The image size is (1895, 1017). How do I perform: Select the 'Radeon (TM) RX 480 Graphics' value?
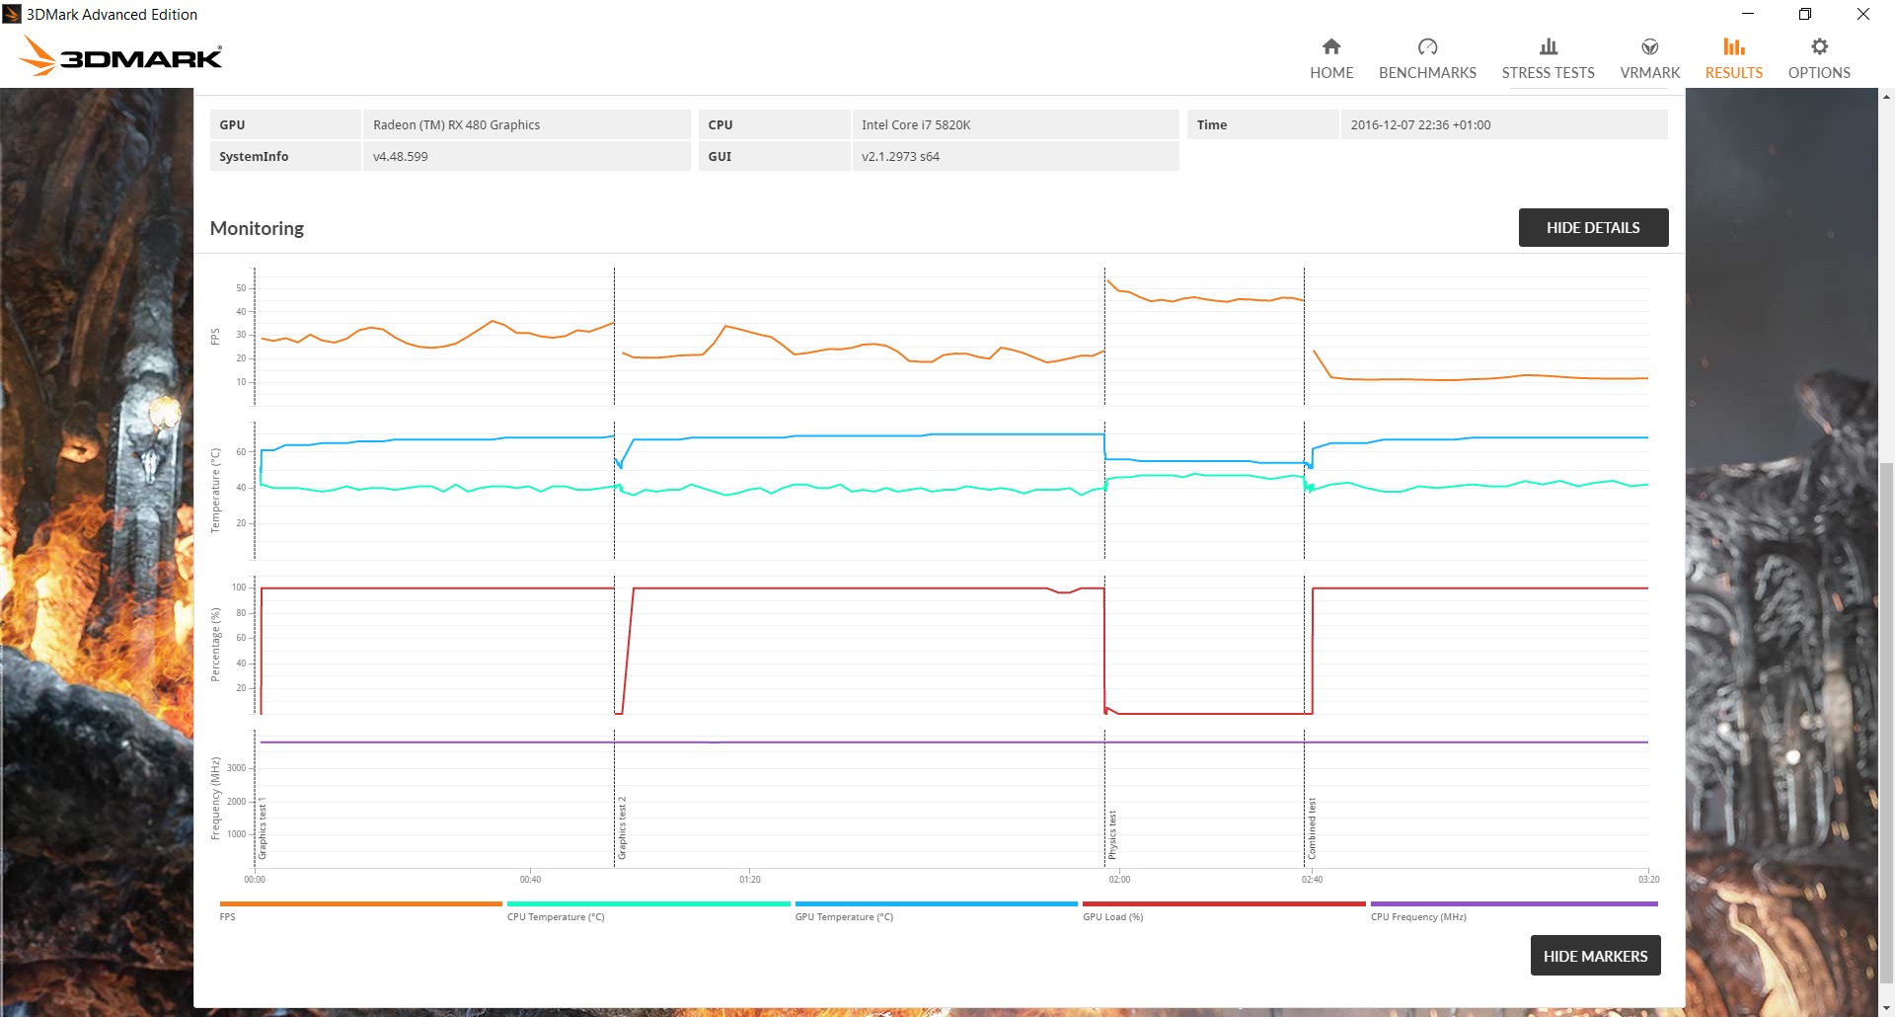click(456, 124)
